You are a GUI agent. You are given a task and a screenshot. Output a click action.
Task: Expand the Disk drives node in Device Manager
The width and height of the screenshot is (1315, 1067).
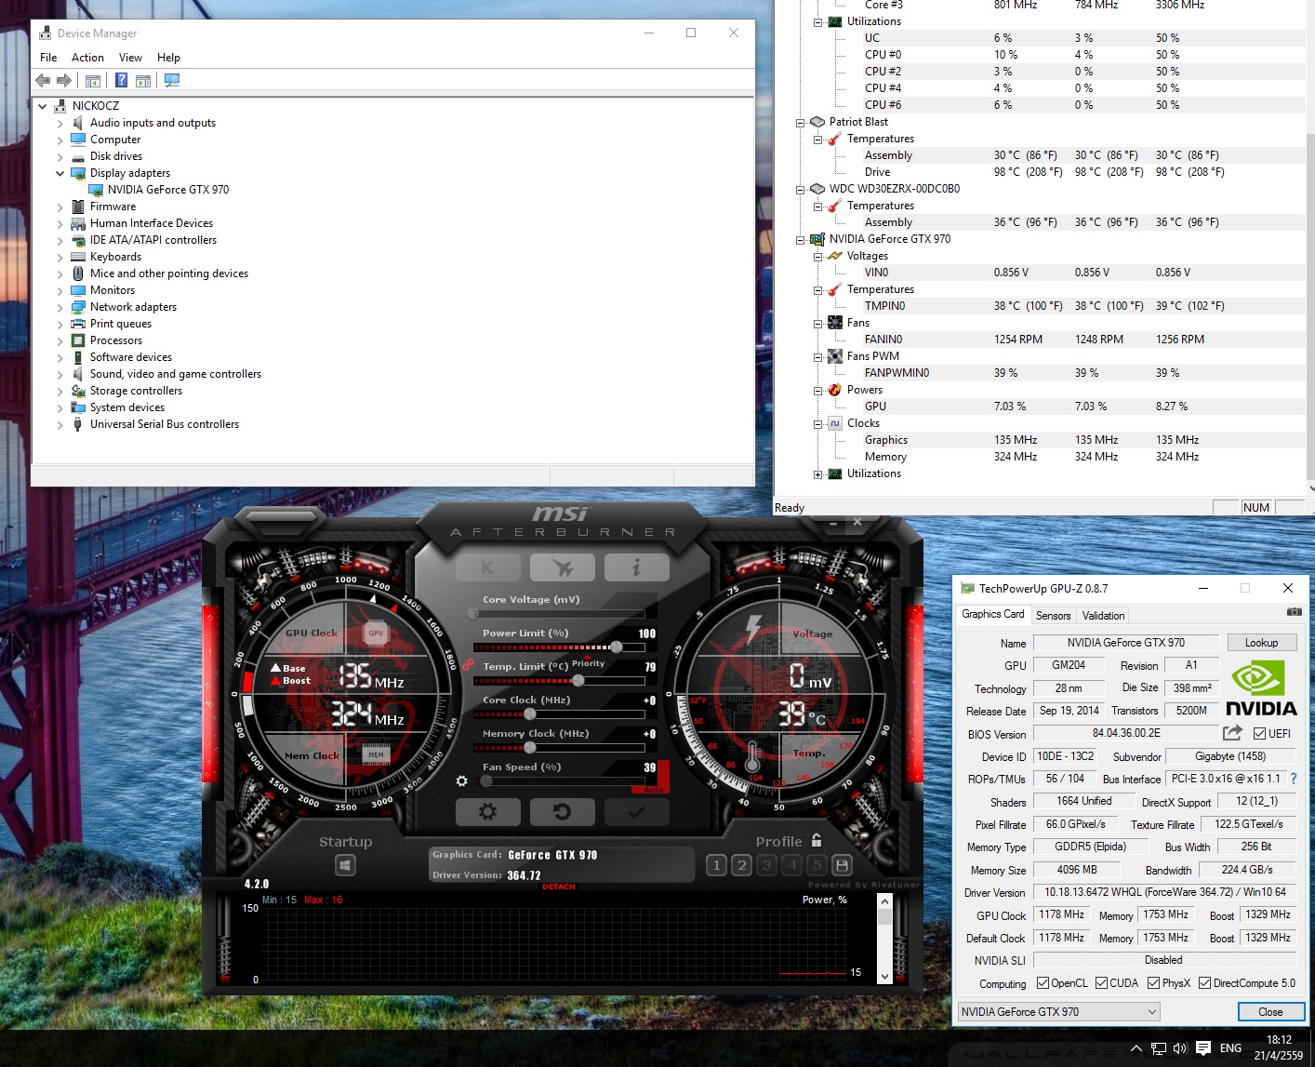[60, 156]
